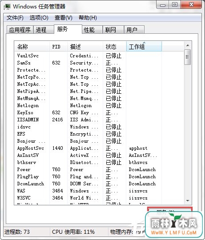This screenshot has width=205, height=240.
Task: Switch to the 用户 tab
Action: pyautogui.click(x=134, y=30)
